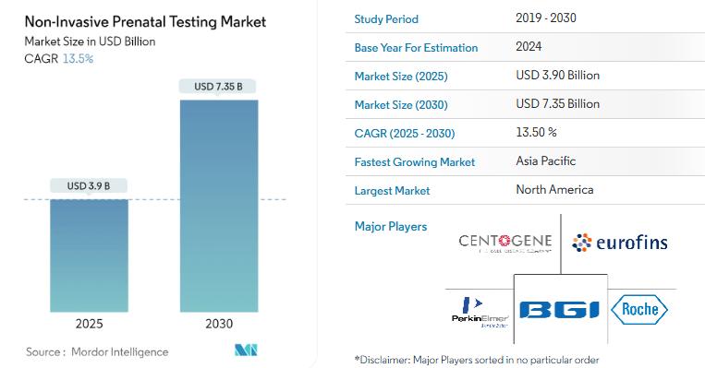
Task: Select the Roche hexagon logo
Action: pyautogui.click(x=638, y=310)
